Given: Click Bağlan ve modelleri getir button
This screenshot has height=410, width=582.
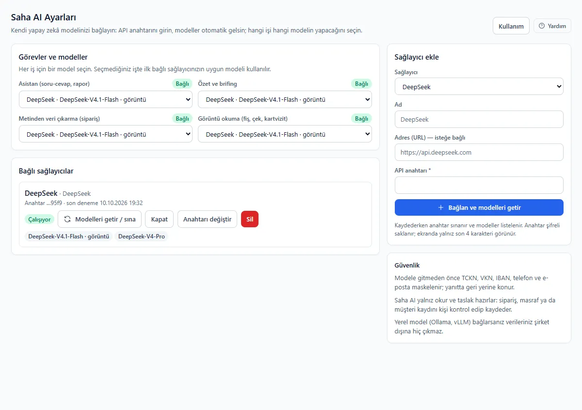Looking at the screenshot, I should click(x=479, y=207).
